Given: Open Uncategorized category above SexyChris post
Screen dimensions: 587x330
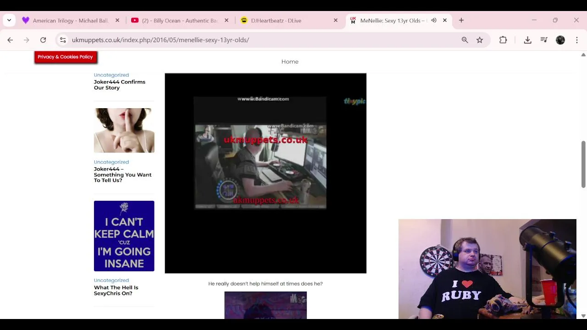Looking at the screenshot, I should tap(111, 280).
